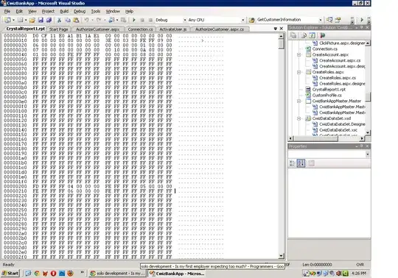Toggle the Categorized view button in Properties
Viewport: 398px width, 278px height.
coord(293,163)
